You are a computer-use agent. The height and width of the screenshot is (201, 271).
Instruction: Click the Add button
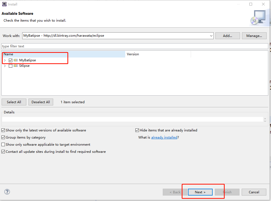pyautogui.click(x=227, y=36)
